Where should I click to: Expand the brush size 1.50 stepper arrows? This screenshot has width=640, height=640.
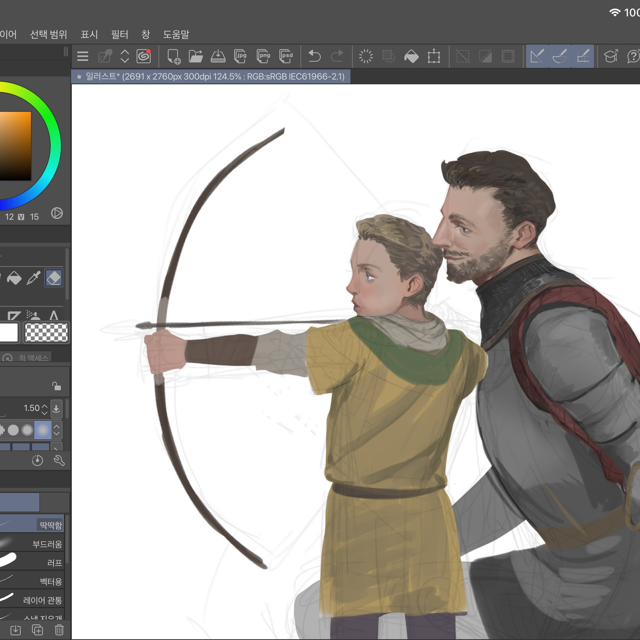[x=44, y=409]
